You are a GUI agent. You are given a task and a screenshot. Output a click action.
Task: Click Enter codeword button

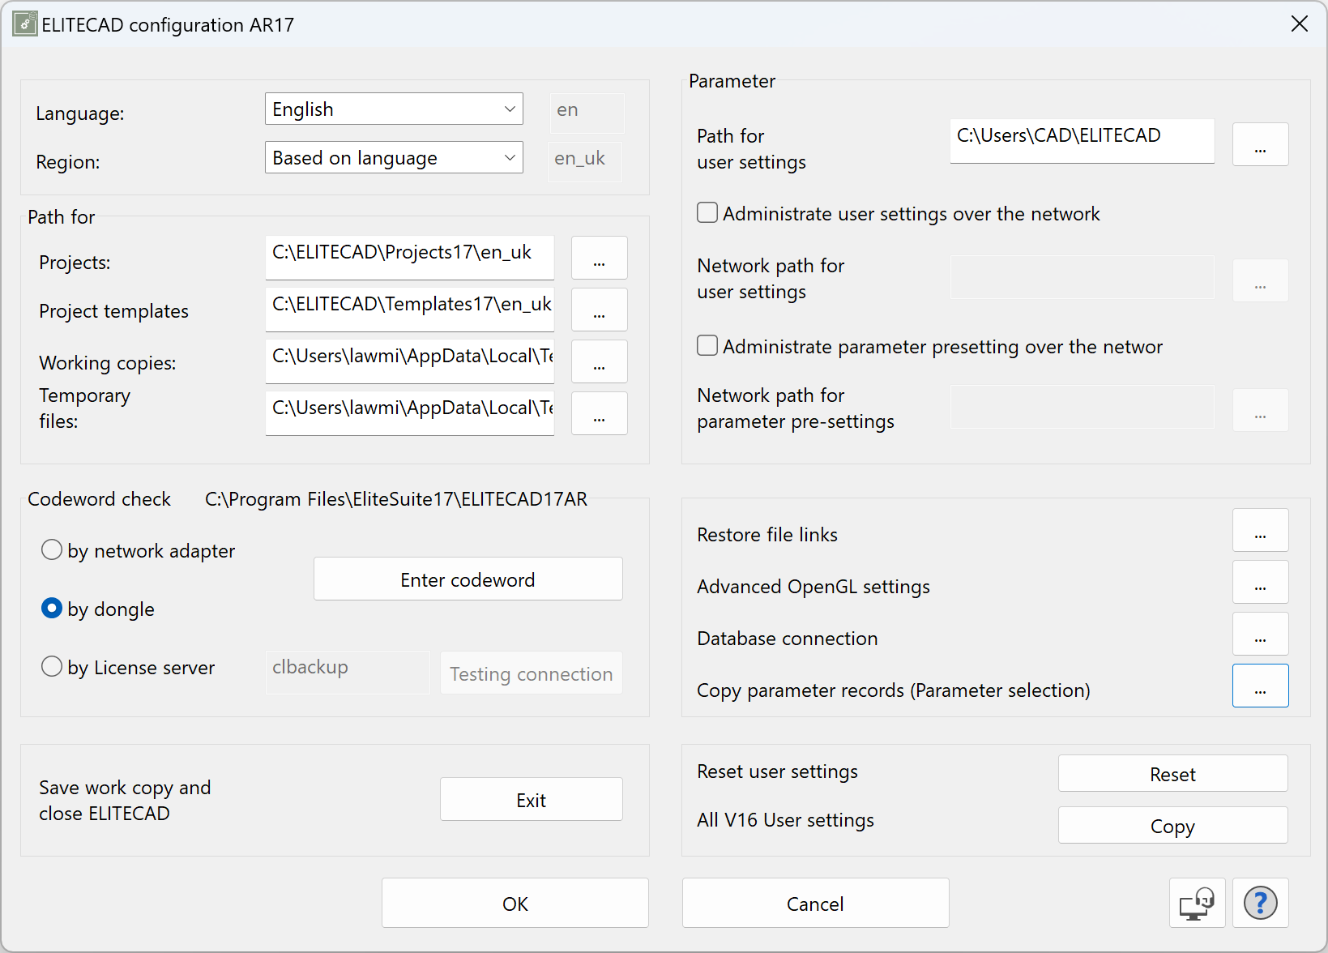tap(468, 579)
